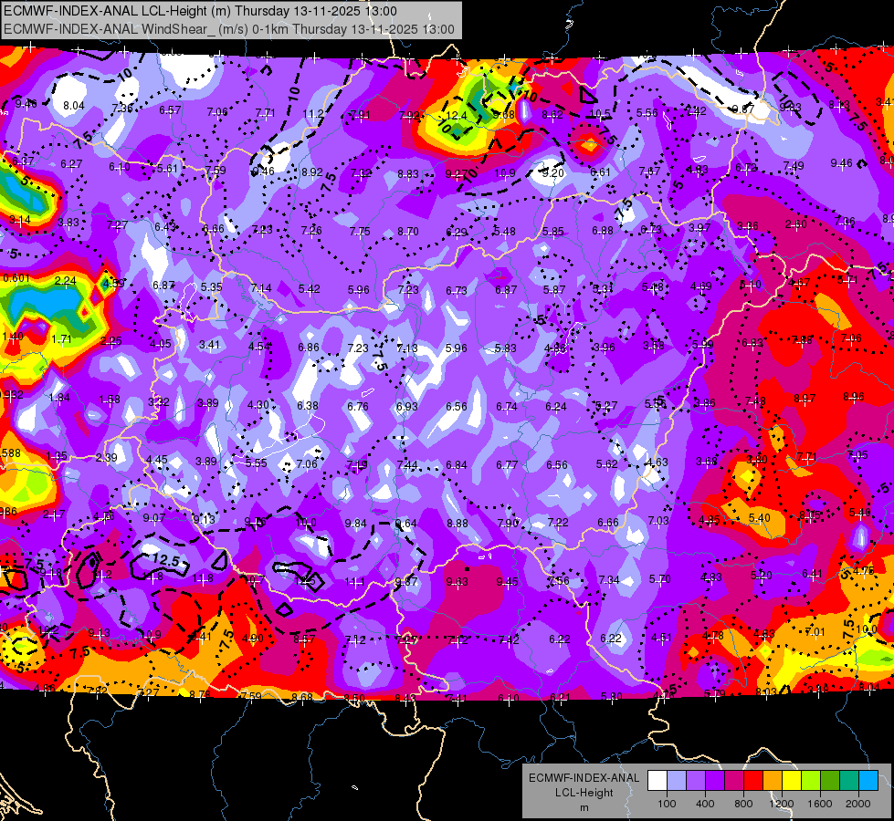The width and height of the screenshot is (894, 821).
Task: Click the wind shear value 7.44
Action: click(x=407, y=465)
